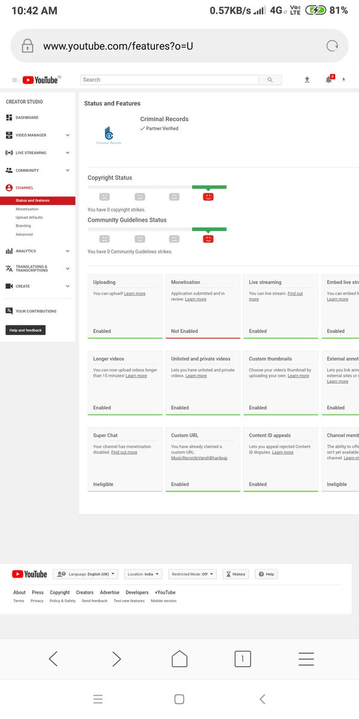Click Learn more in Unlisted and private videos
This screenshot has height=719, width=359.
coord(196,376)
